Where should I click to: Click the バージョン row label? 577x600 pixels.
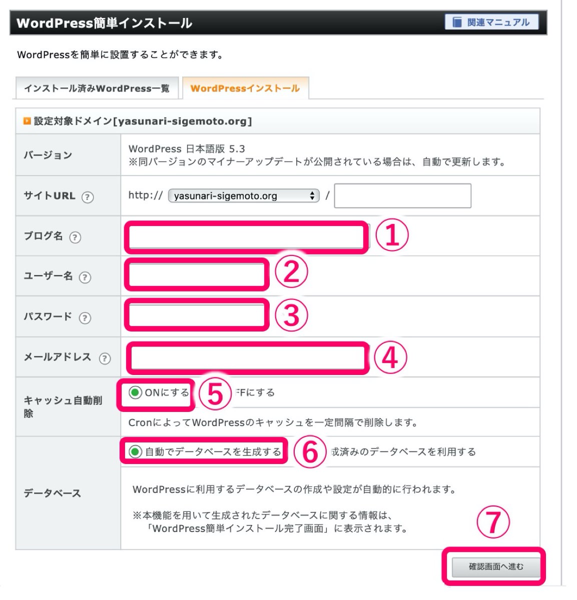(x=48, y=155)
